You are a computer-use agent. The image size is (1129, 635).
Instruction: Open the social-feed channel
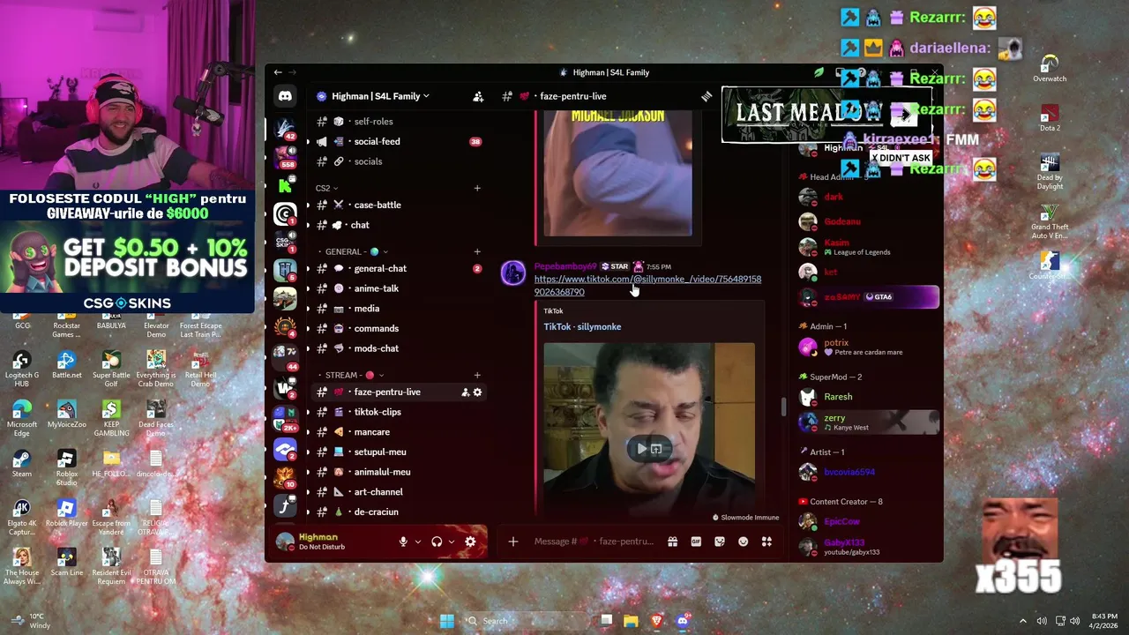click(397, 141)
